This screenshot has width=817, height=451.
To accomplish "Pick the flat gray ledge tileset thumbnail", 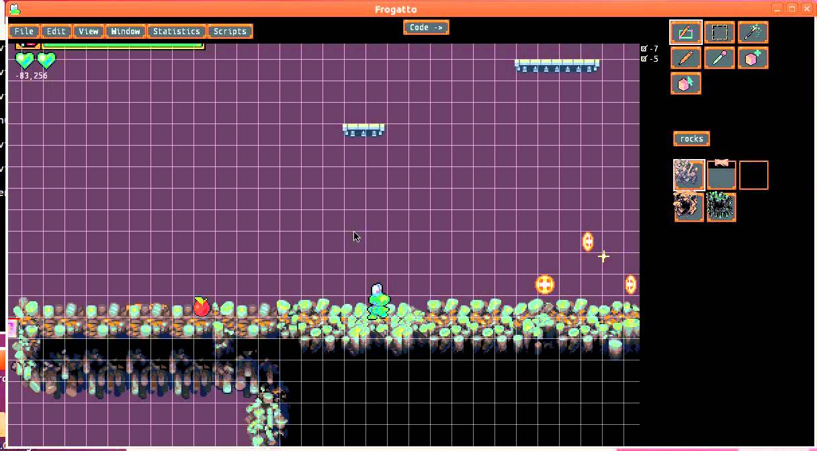I will (x=722, y=175).
